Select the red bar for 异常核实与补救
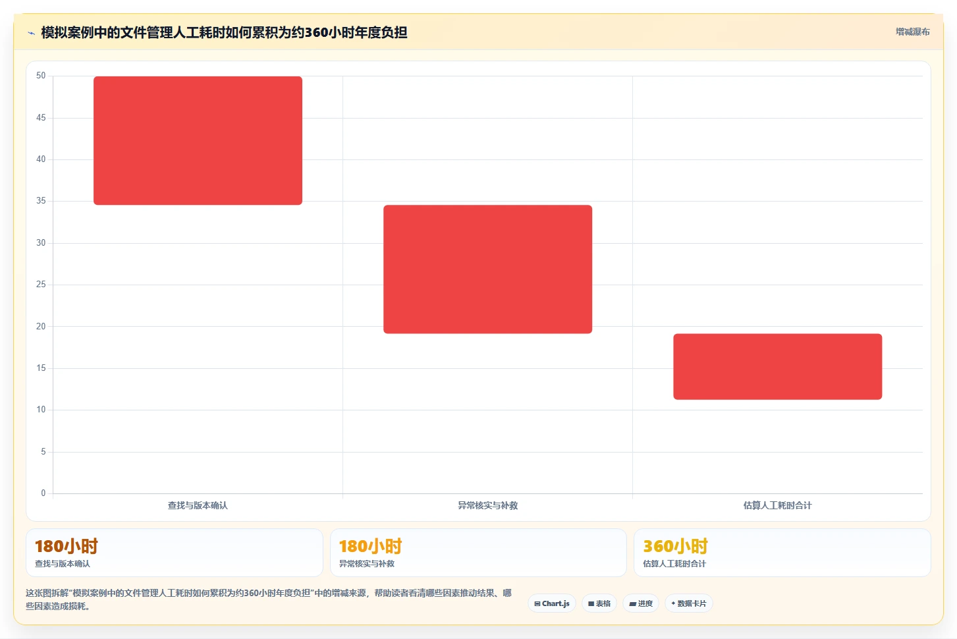Viewport: 957px width, 639px height. (x=487, y=269)
